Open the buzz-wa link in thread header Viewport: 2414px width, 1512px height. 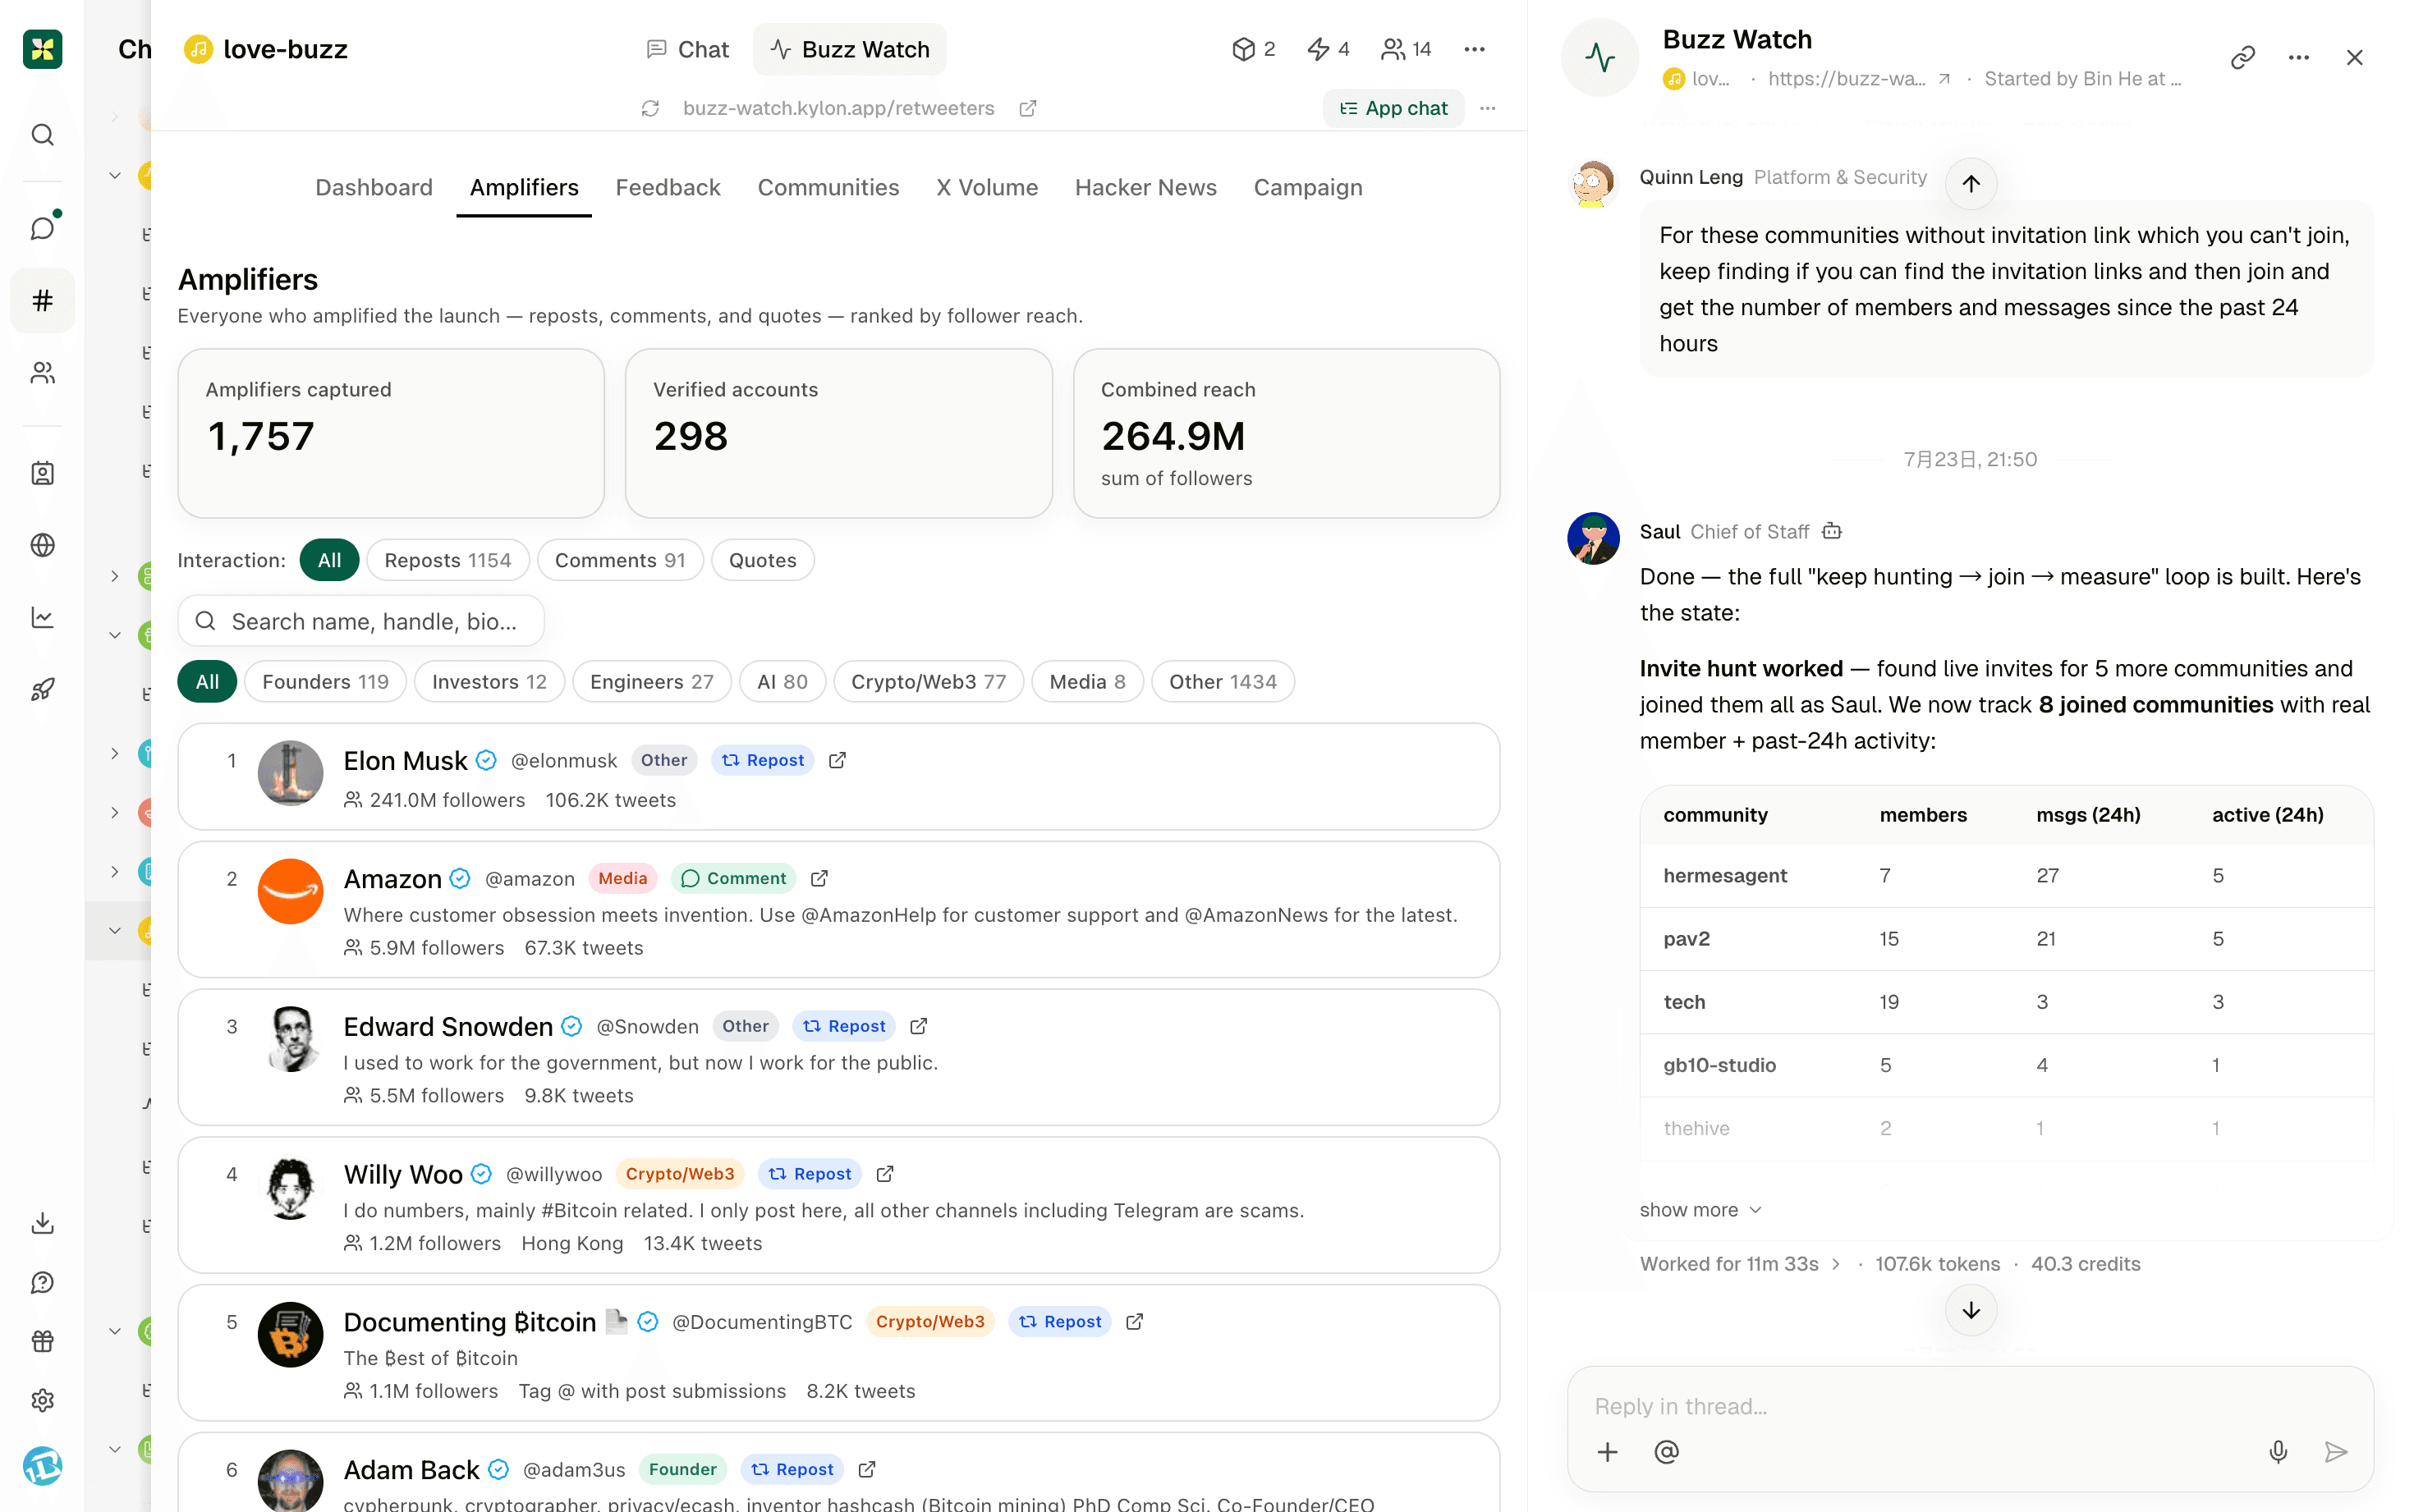click(x=1859, y=79)
